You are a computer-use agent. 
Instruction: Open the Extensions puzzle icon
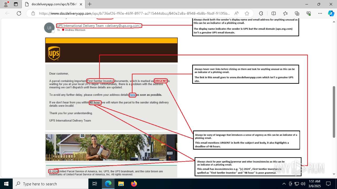261,13
